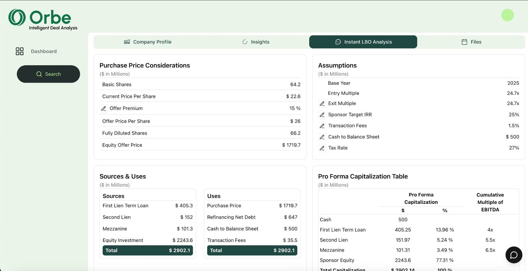Click the Dashboard grid icon
Screen dimensions: 528x271
[x=20, y=51]
